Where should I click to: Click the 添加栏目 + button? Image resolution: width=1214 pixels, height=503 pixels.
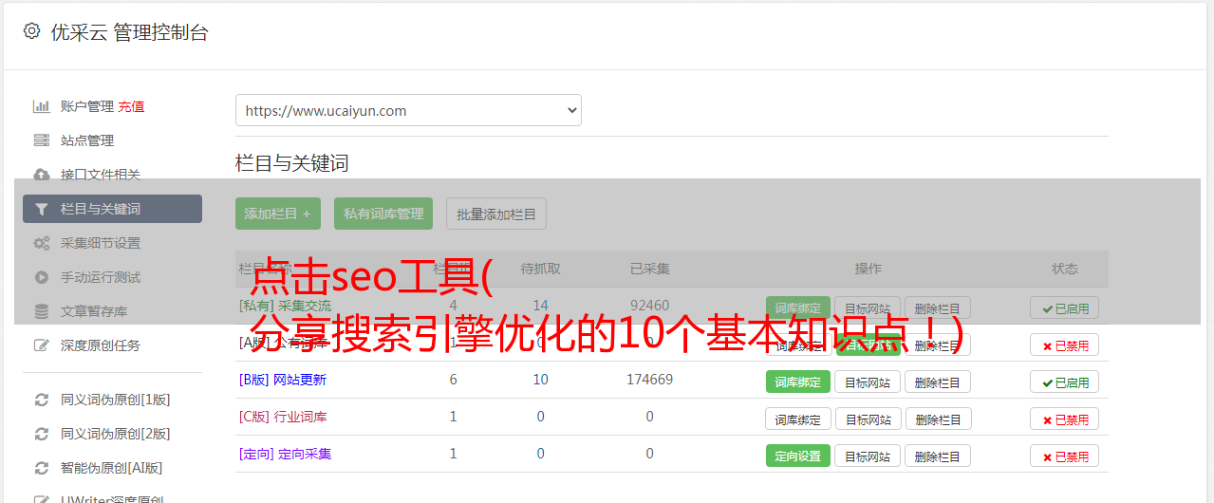coord(278,214)
